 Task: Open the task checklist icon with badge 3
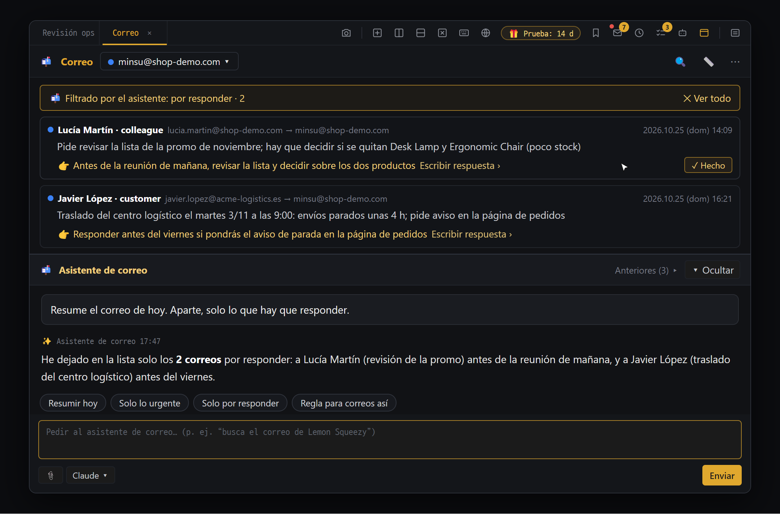coord(660,33)
